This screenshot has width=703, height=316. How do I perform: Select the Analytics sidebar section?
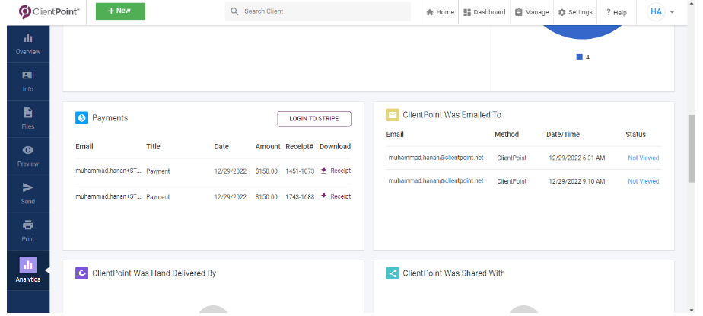(x=28, y=270)
